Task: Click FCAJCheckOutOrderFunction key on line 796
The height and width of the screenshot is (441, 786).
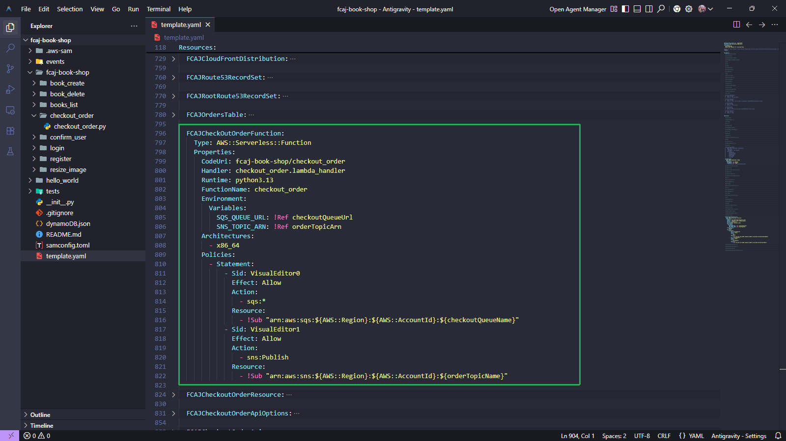Action: pyautogui.click(x=233, y=134)
